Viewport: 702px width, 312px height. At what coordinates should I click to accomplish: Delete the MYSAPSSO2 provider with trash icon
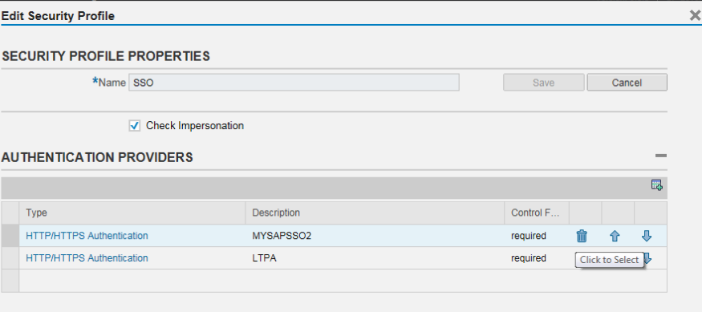click(582, 236)
